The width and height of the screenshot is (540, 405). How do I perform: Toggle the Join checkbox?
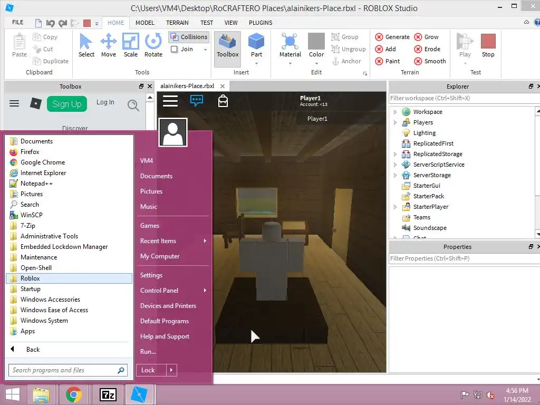[x=174, y=49]
